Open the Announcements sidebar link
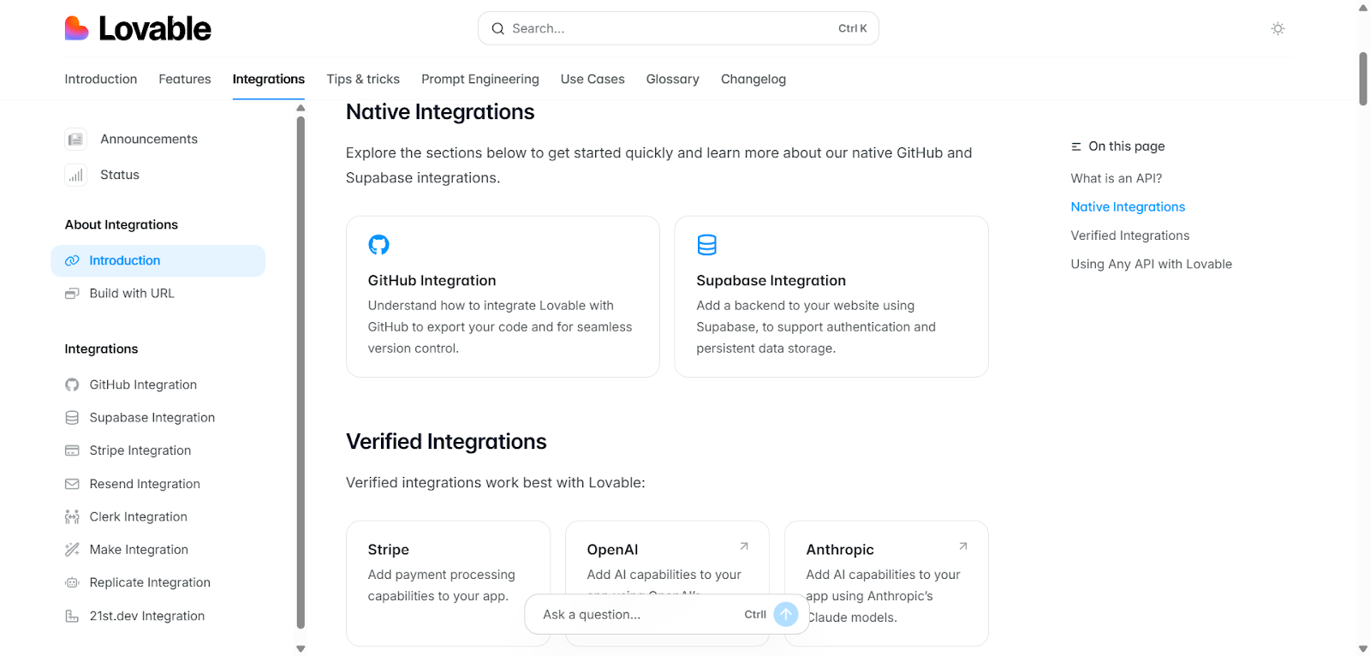1370x656 pixels. [x=149, y=139]
